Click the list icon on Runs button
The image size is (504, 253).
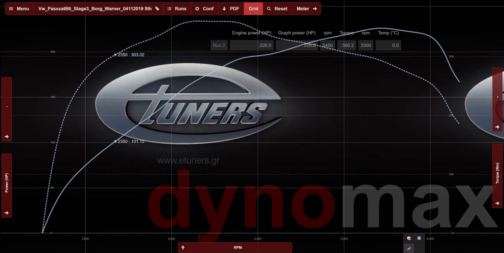pyautogui.click(x=169, y=9)
